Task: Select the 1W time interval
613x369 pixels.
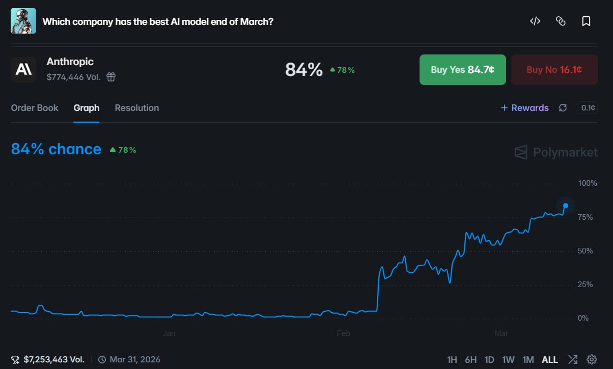Action: click(x=508, y=359)
